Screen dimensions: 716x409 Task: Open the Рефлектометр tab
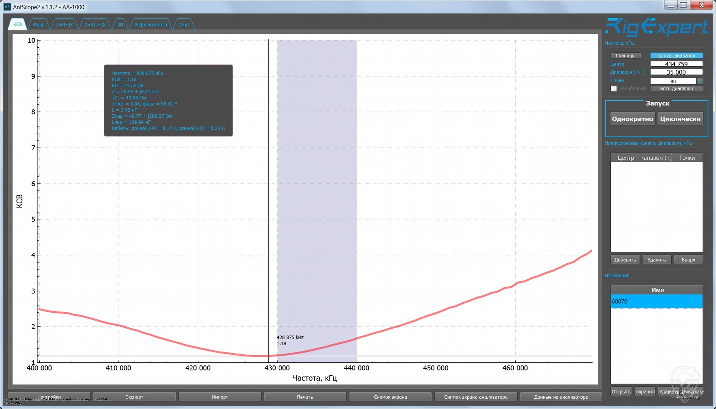[150, 25]
